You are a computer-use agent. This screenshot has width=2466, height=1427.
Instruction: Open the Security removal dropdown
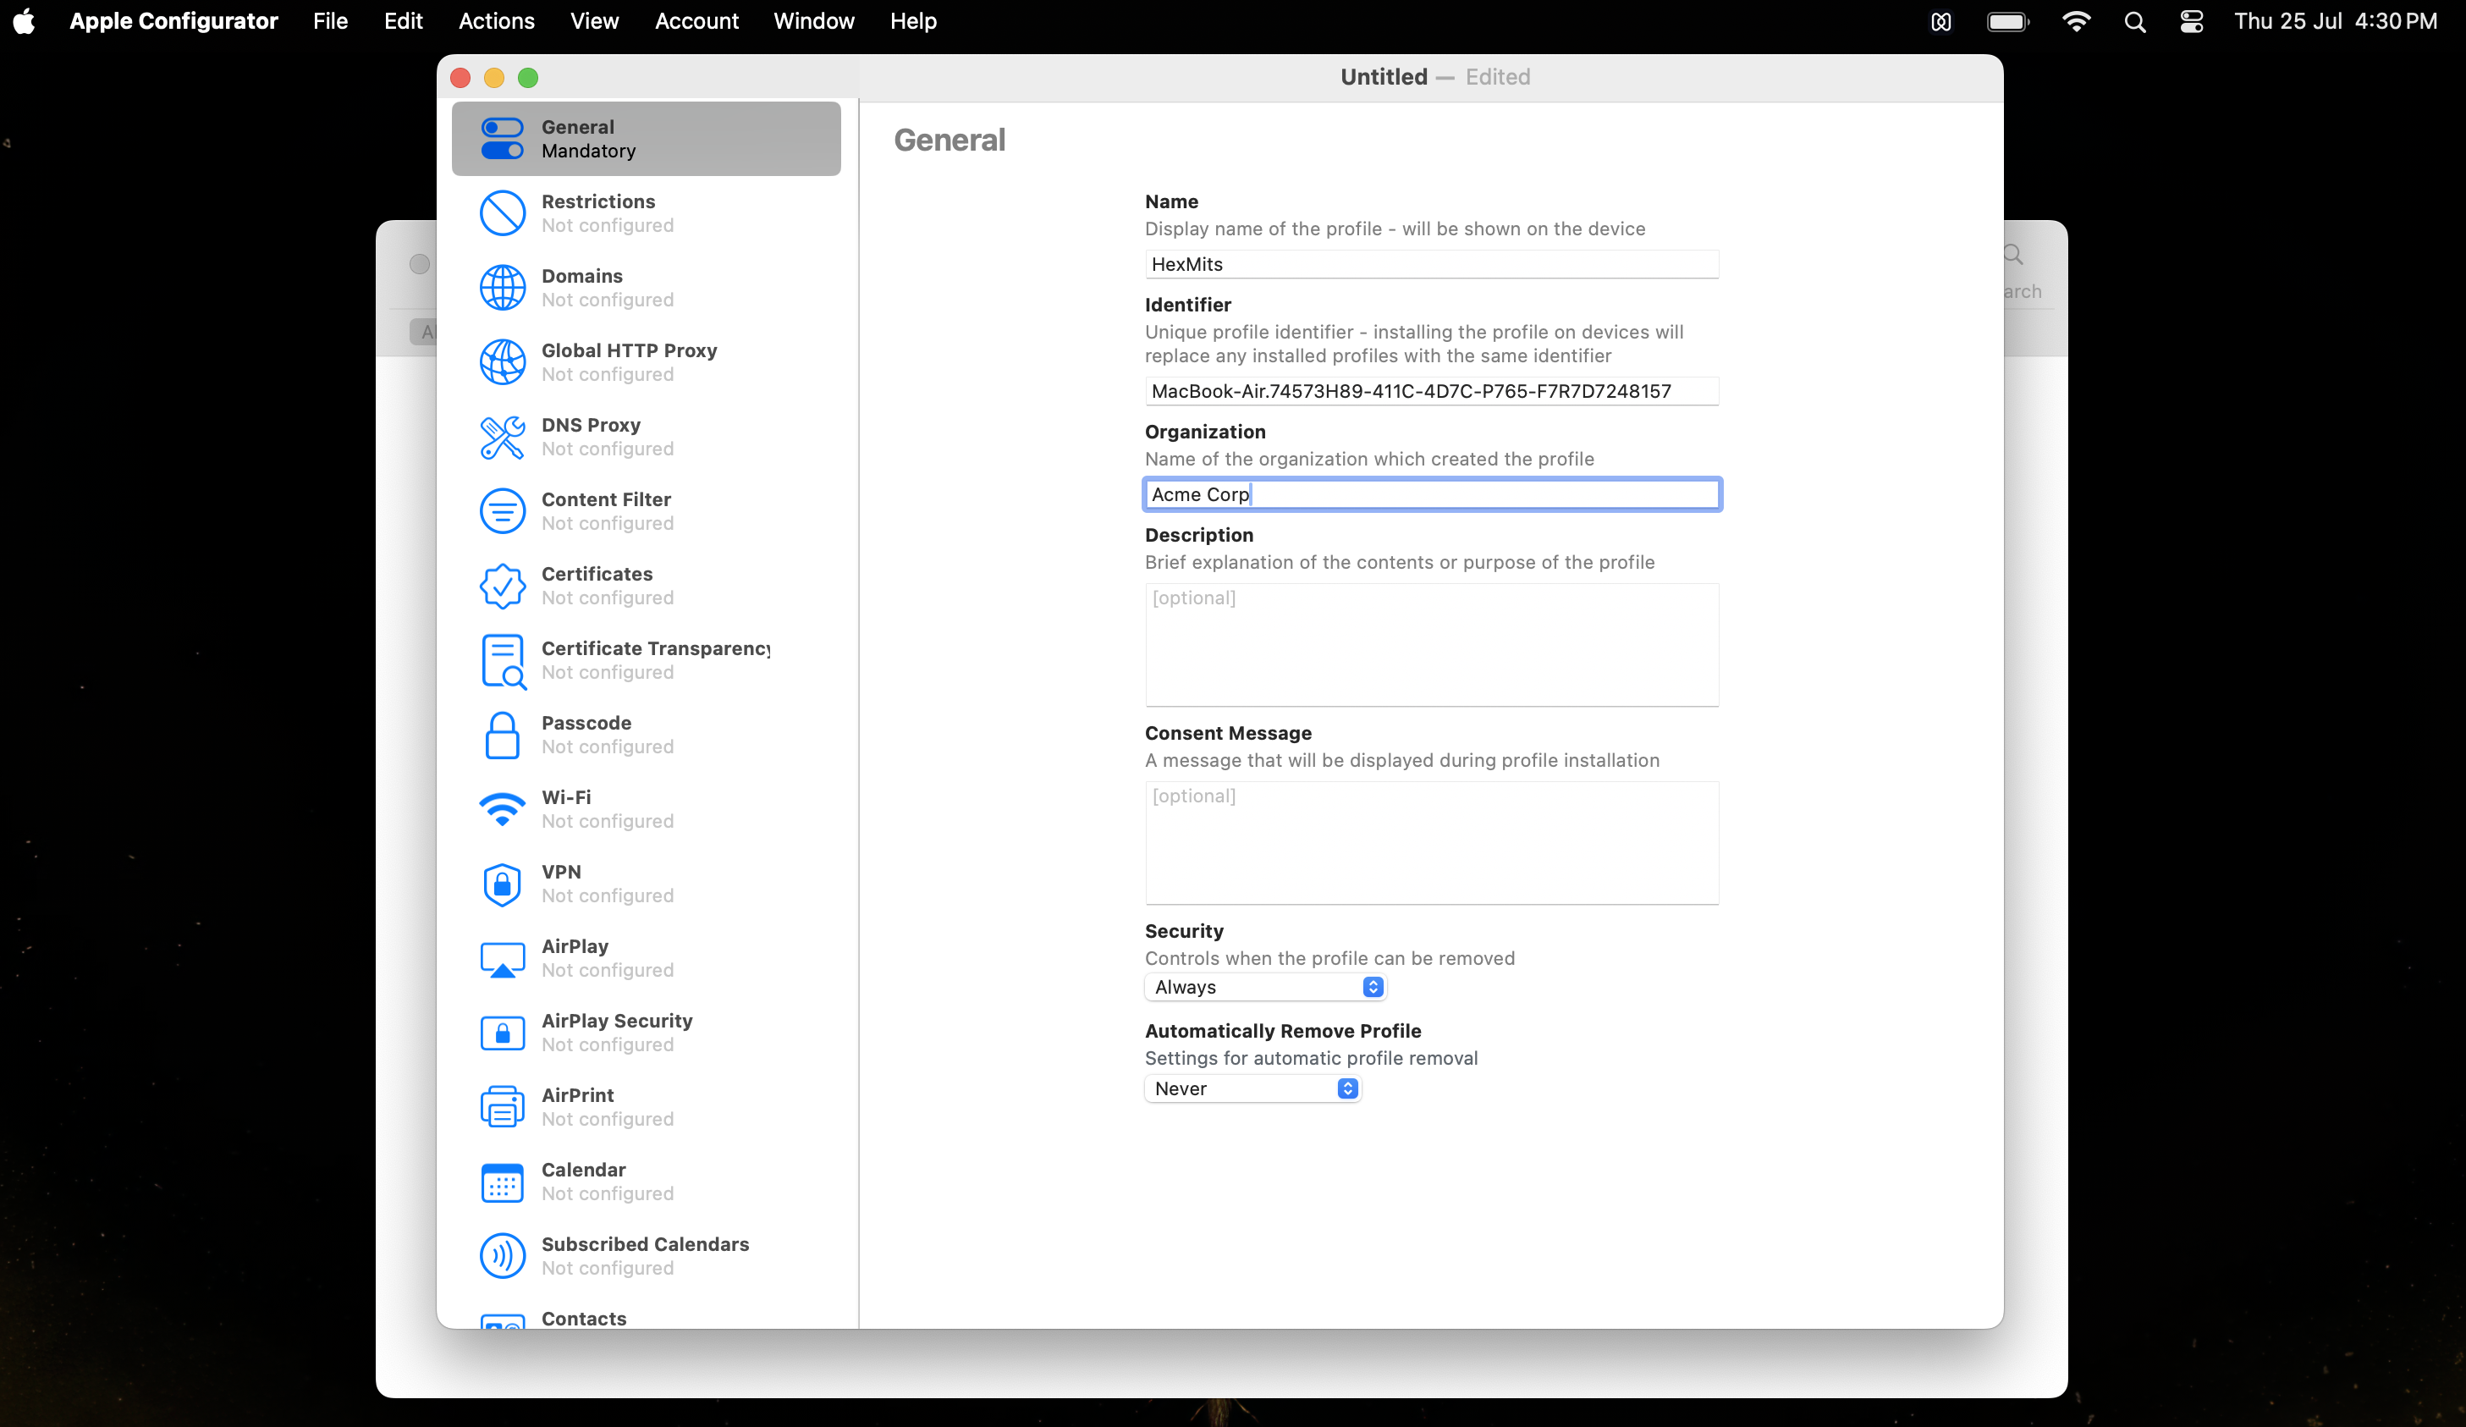[x=1264, y=987]
